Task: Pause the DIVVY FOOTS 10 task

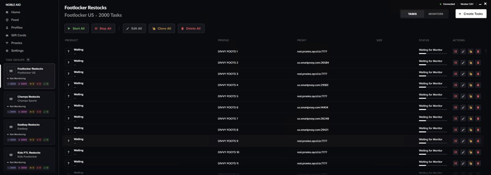Action: 455,152
